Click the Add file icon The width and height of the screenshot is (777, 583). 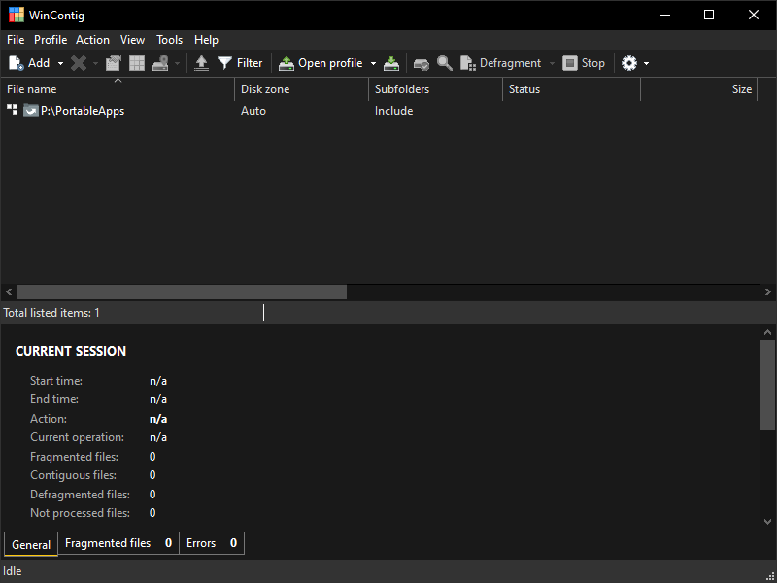17,63
